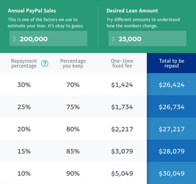This screenshot has width=196, height=184.
Task: Select the 75% you keep value
Action: click(x=73, y=107)
